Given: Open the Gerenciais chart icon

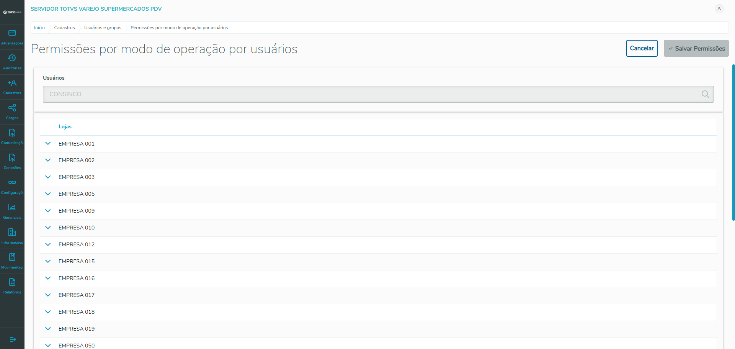Looking at the screenshot, I should click(12, 208).
